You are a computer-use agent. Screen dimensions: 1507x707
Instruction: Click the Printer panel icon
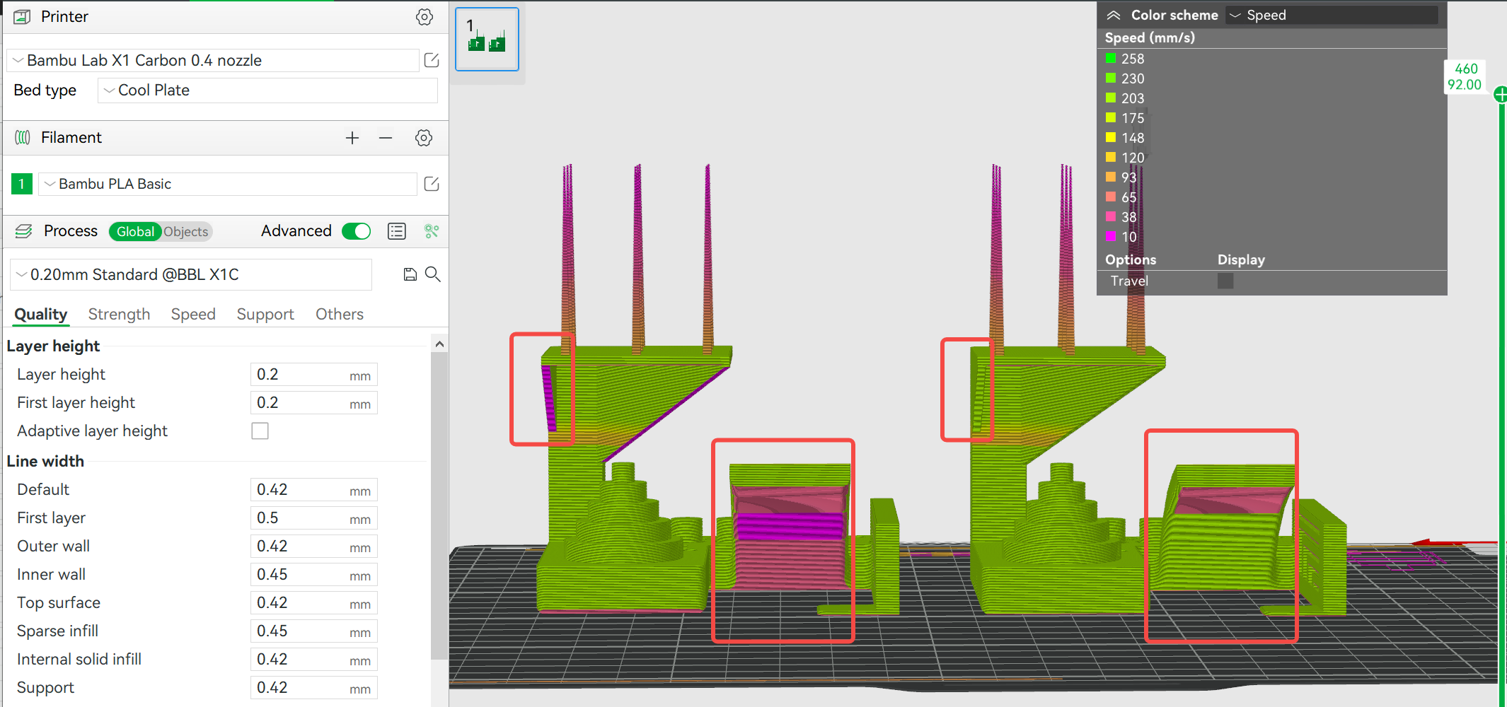(22, 17)
